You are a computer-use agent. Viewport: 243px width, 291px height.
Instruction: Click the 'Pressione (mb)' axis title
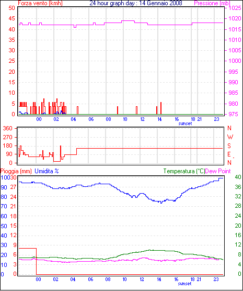point(212,3)
